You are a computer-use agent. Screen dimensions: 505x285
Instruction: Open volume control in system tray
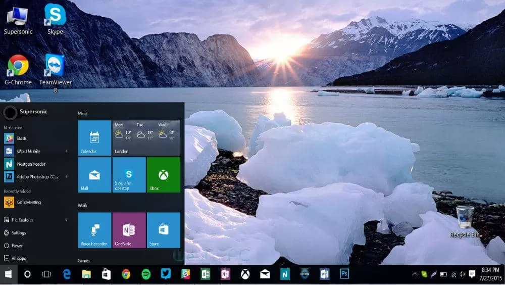[463, 274]
